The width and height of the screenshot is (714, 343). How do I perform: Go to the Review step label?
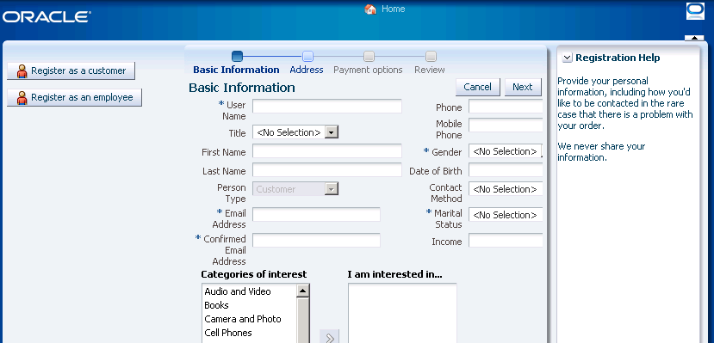pos(430,70)
